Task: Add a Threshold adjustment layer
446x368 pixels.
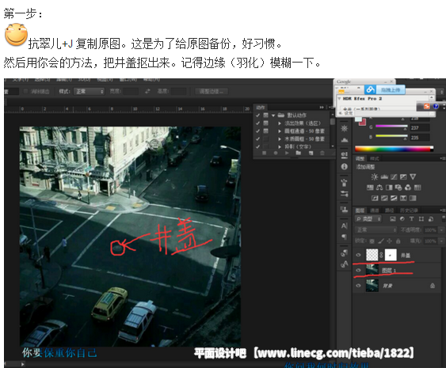Action: click(394, 198)
